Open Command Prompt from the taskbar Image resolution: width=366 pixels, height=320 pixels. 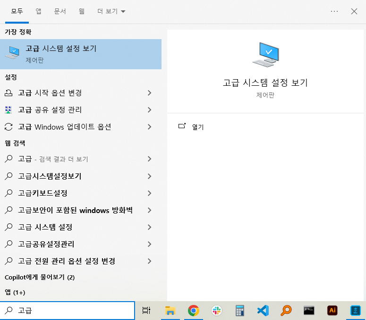pyautogui.click(x=309, y=311)
